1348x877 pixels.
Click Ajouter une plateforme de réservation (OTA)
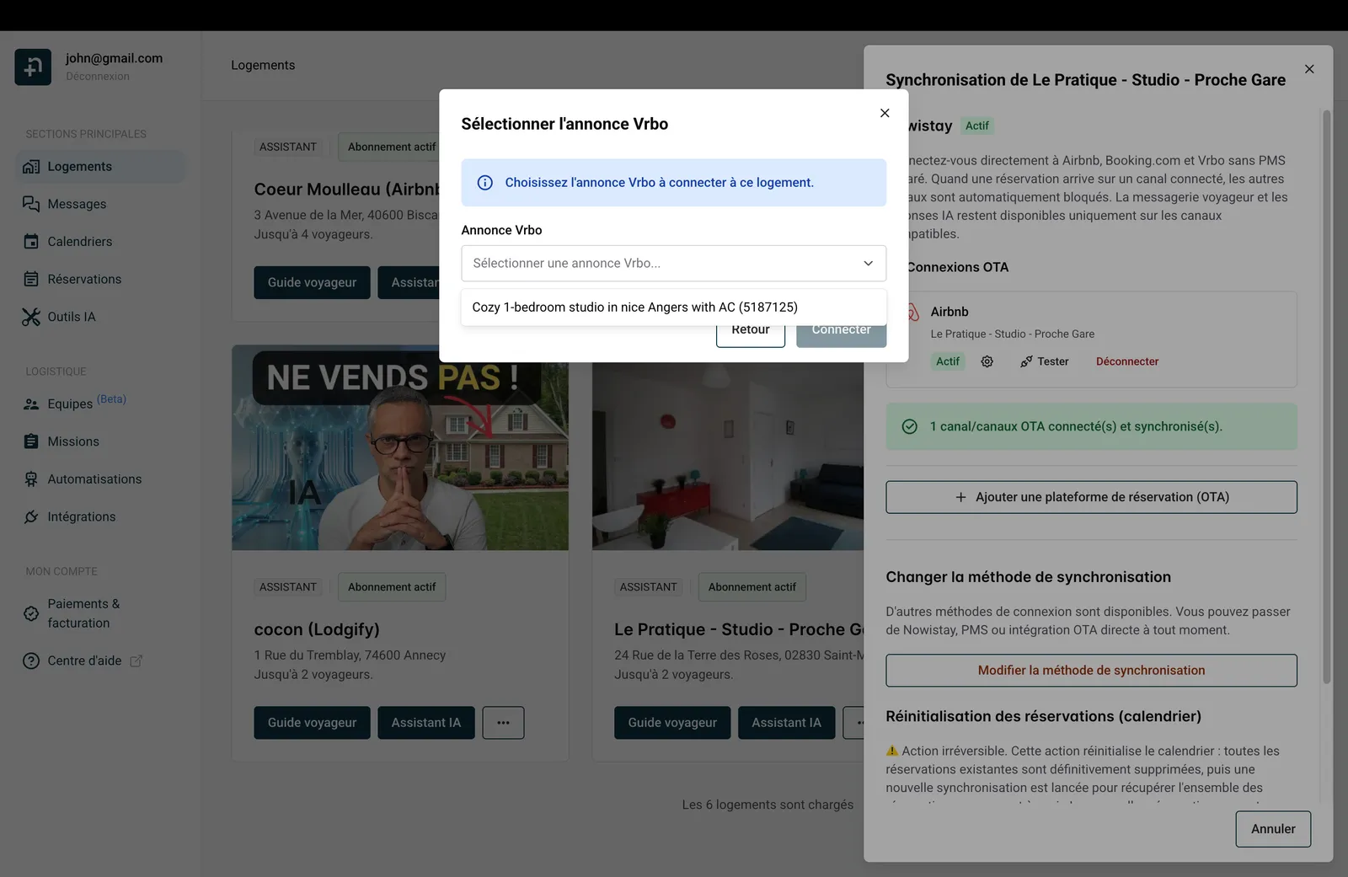(1091, 497)
